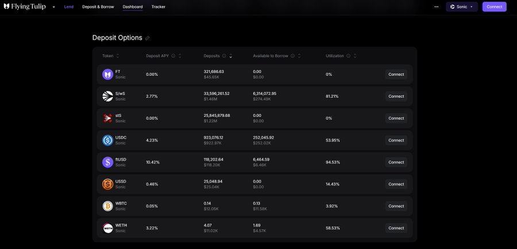Click Connect in the USDC row
Image resolution: width=517 pixels, height=249 pixels.
[x=396, y=140]
